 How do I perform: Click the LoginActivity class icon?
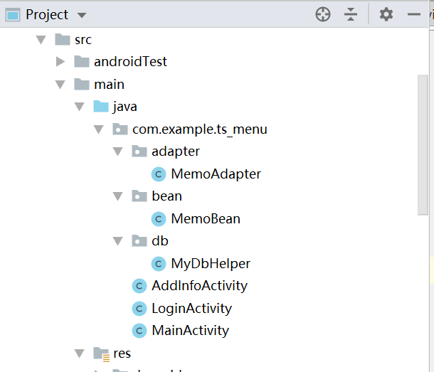(139, 308)
